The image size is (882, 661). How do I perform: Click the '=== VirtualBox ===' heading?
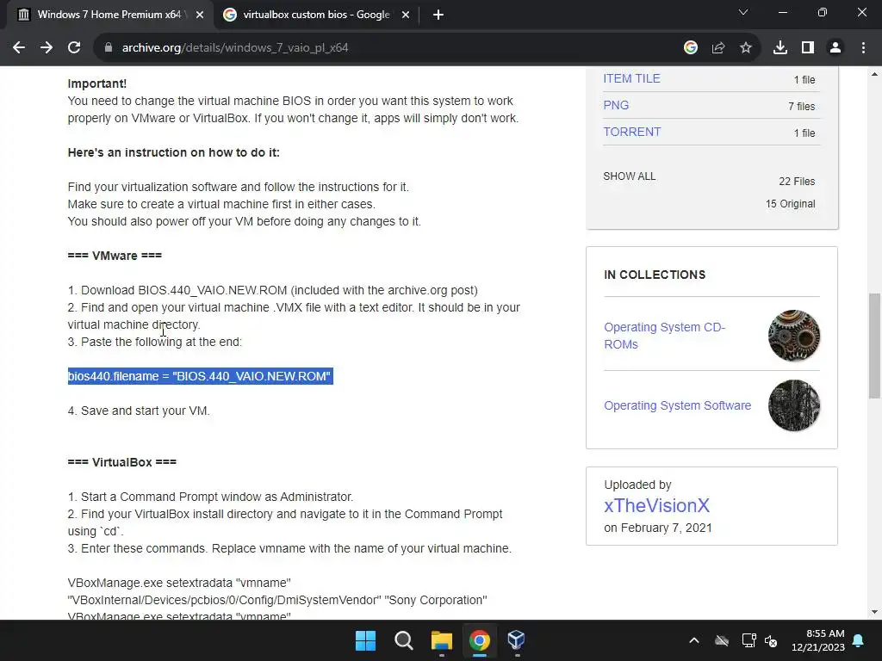[x=122, y=462]
